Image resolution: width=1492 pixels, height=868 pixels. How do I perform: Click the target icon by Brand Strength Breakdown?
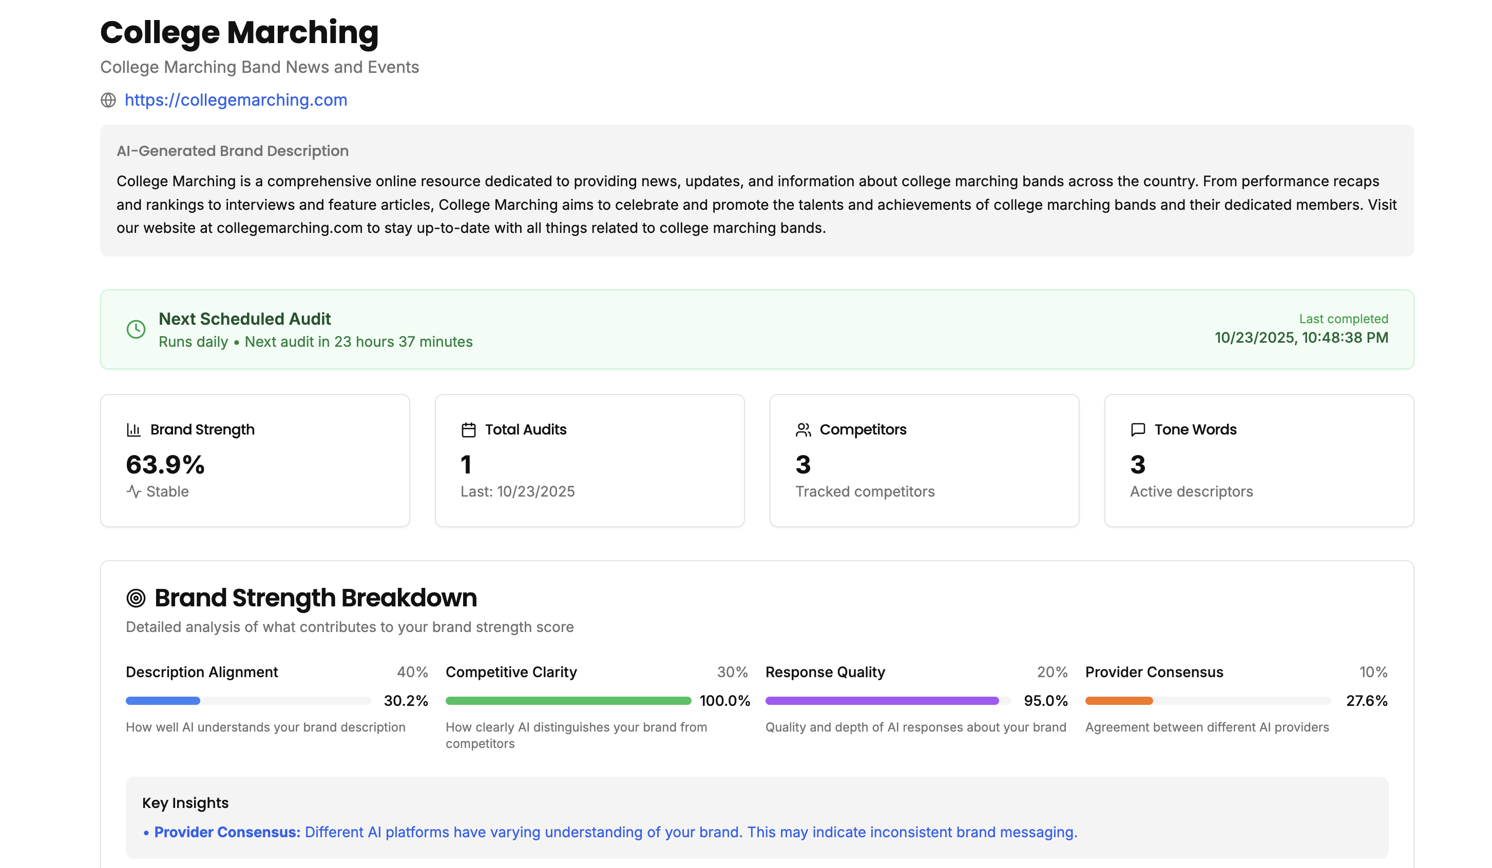pyautogui.click(x=136, y=598)
